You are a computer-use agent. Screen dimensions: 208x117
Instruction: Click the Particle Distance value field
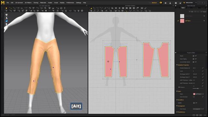click(197, 68)
